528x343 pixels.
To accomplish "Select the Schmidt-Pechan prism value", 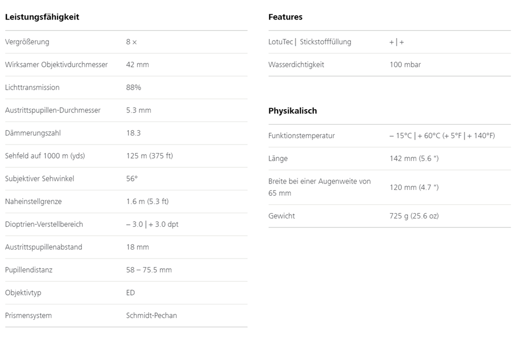I will tap(152, 316).
